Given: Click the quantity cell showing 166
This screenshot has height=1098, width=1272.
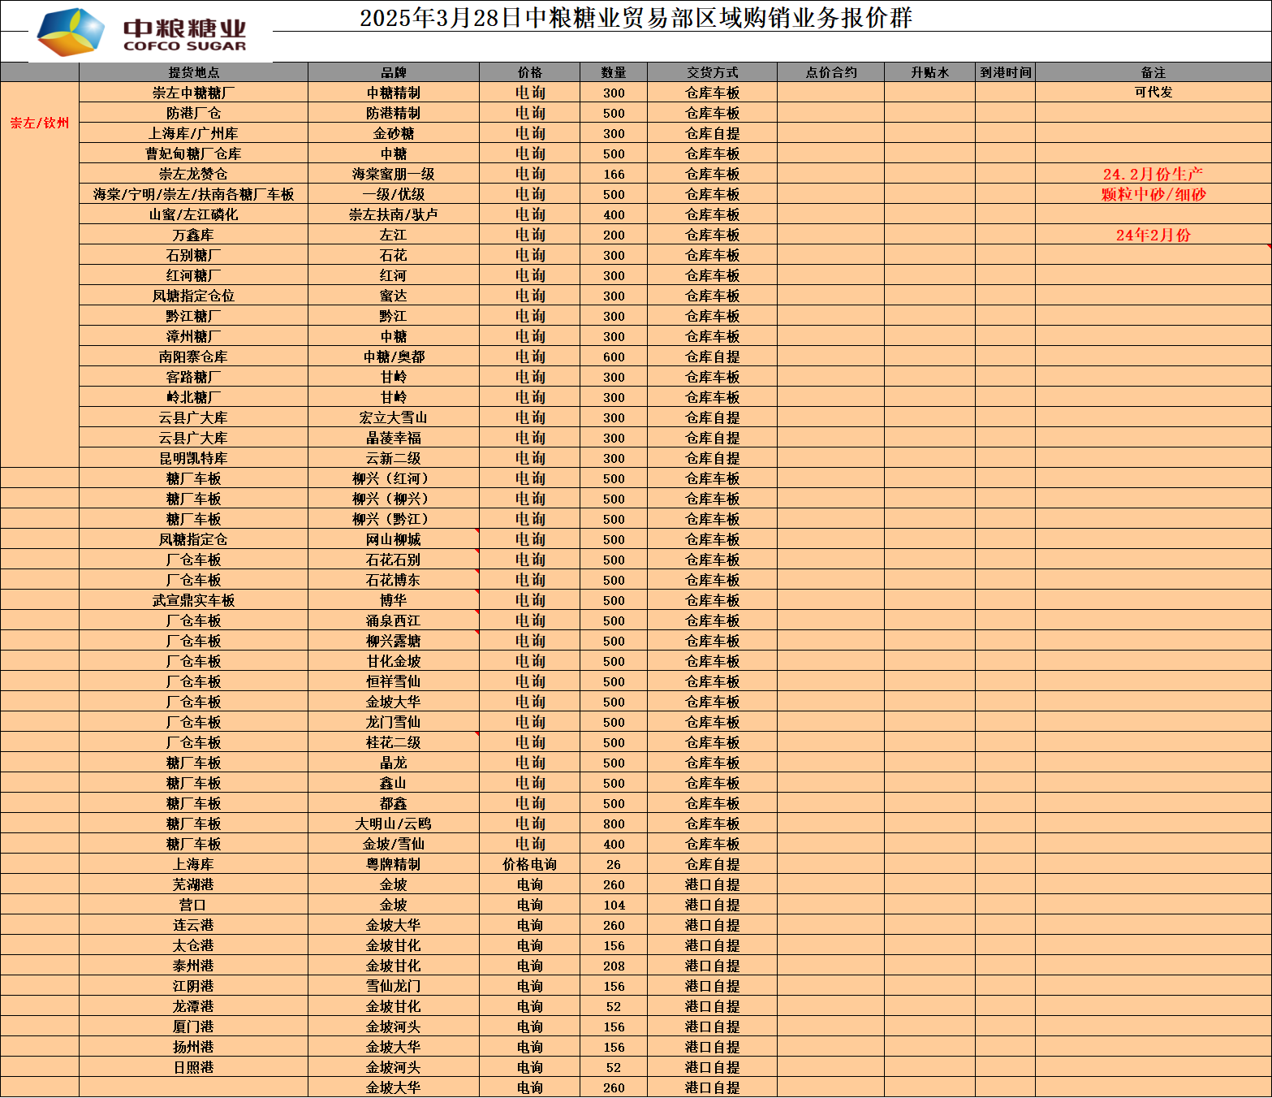Looking at the screenshot, I should (614, 174).
